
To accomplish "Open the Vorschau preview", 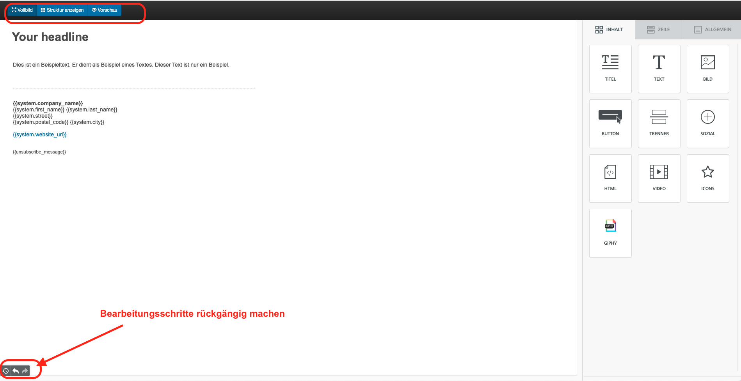I will point(105,10).
